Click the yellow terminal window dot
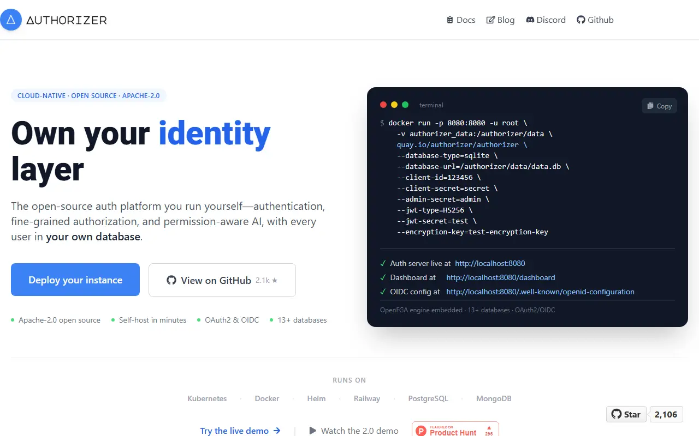This screenshot has width=699, height=436. pyautogui.click(x=394, y=105)
